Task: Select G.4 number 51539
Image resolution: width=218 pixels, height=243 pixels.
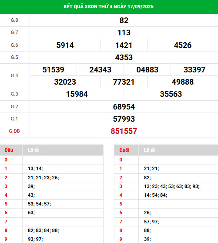Action: [54, 69]
